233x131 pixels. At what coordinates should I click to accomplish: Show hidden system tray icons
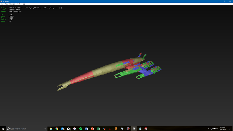click(x=209, y=129)
